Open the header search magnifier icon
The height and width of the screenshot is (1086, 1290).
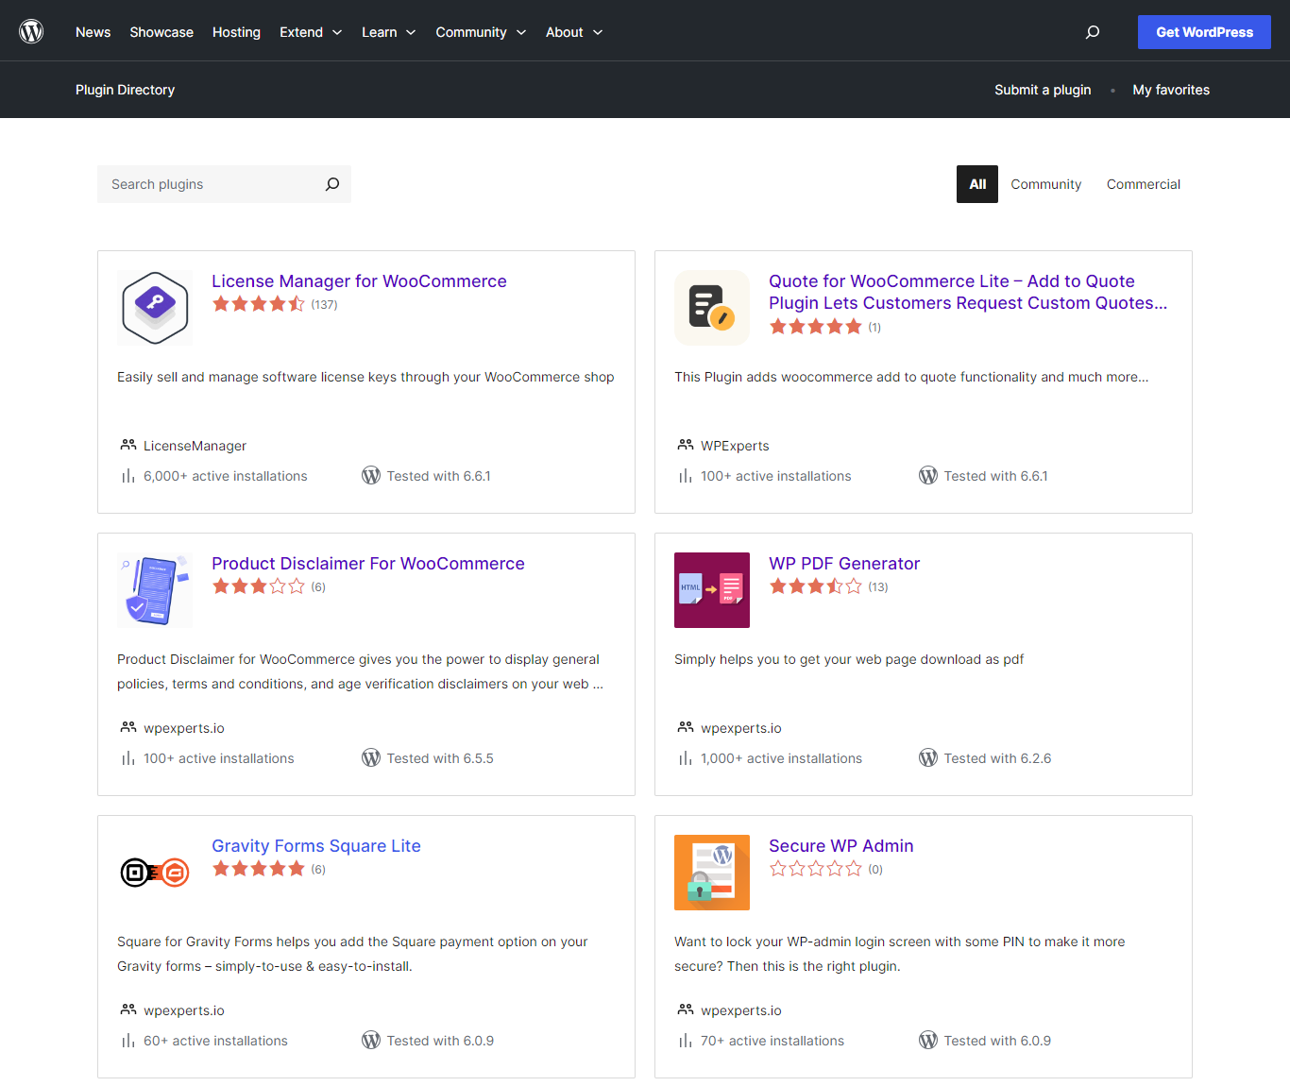[x=1093, y=32]
